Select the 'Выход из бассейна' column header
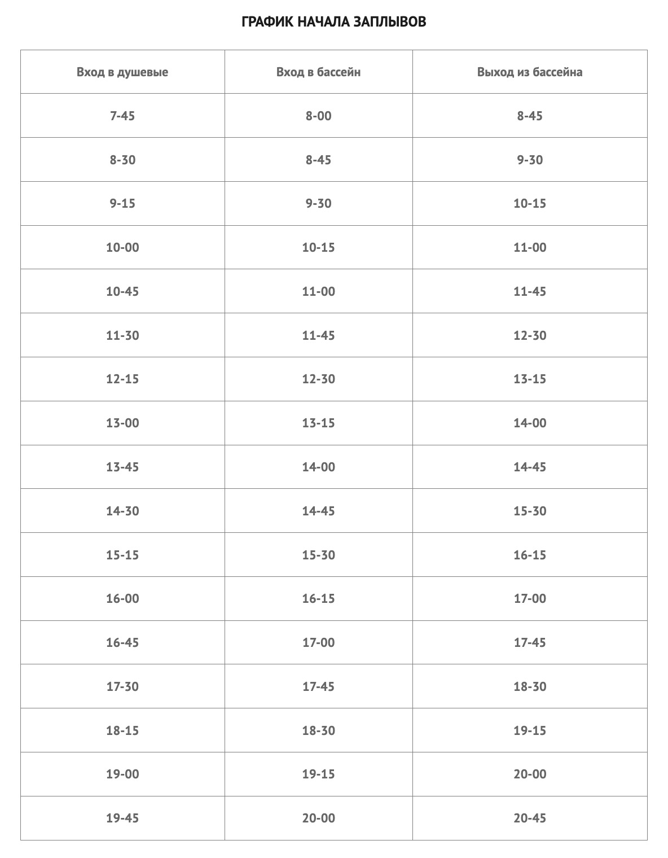The image size is (668, 858). [x=530, y=72]
